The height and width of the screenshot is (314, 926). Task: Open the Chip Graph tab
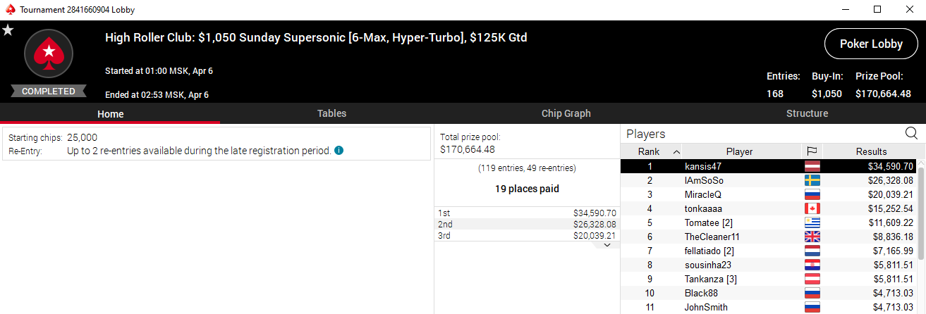pos(566,113)
